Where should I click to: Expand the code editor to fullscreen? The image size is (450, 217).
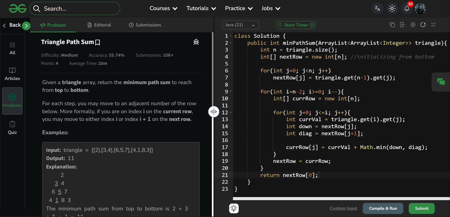click(x=433, y=24)
